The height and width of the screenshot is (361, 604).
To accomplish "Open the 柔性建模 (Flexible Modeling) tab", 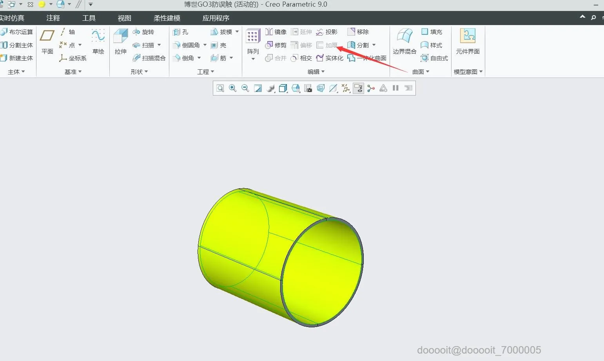I will [167, 18].
